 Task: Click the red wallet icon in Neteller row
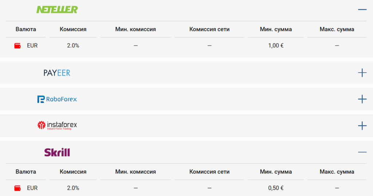pos(17,45)
